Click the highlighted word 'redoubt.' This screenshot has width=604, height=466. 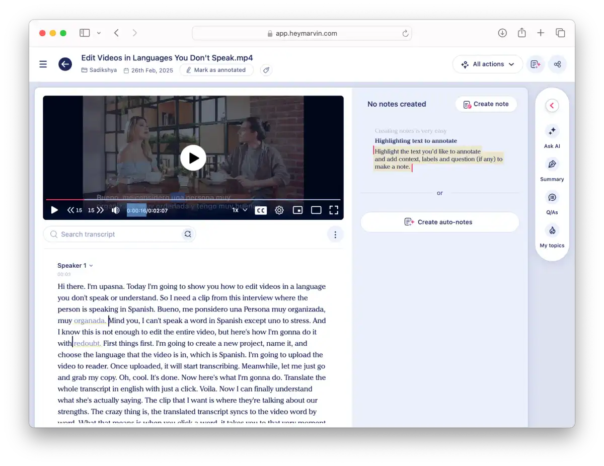point(88,343)
